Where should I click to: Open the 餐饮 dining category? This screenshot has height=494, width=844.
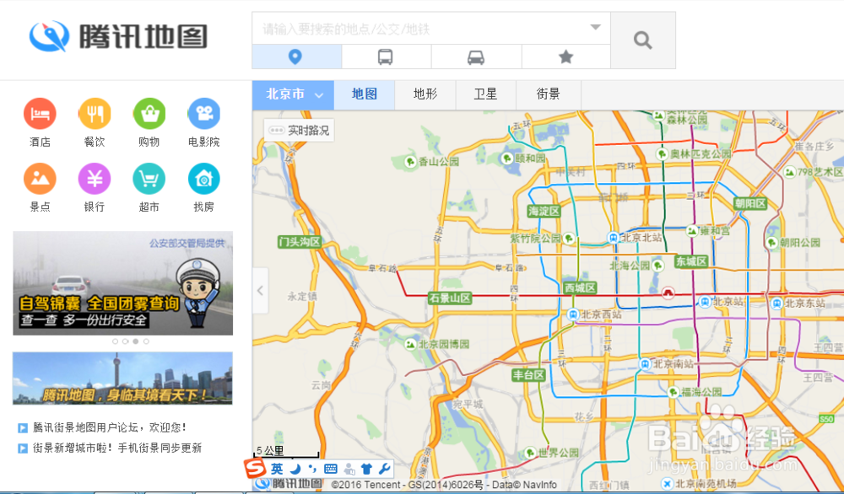point(95,114)
